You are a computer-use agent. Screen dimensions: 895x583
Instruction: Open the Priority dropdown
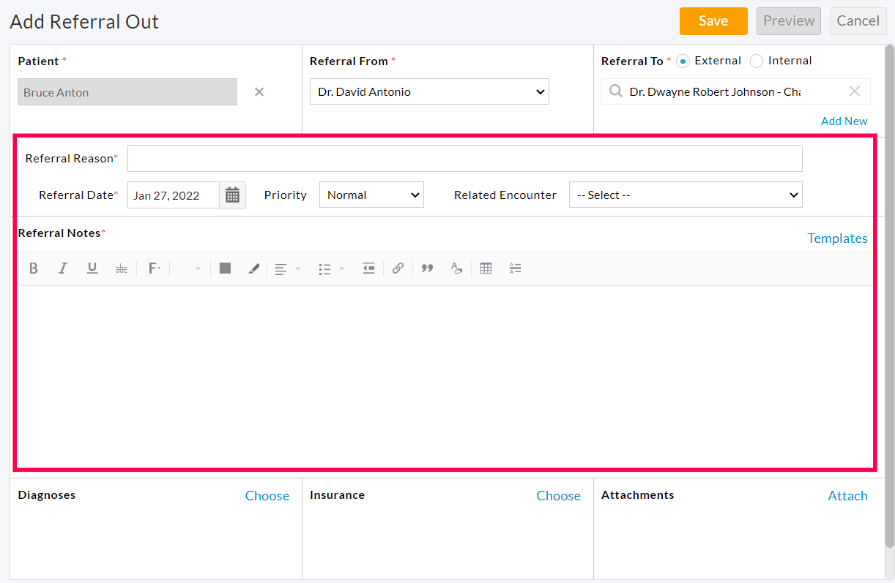371,195
